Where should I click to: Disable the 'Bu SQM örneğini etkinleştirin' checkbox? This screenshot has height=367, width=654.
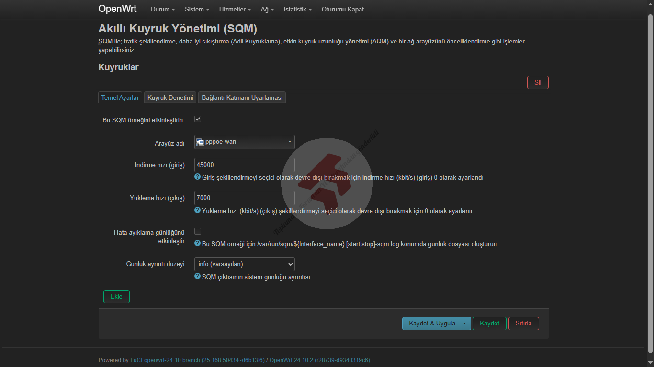click(198, 119)
